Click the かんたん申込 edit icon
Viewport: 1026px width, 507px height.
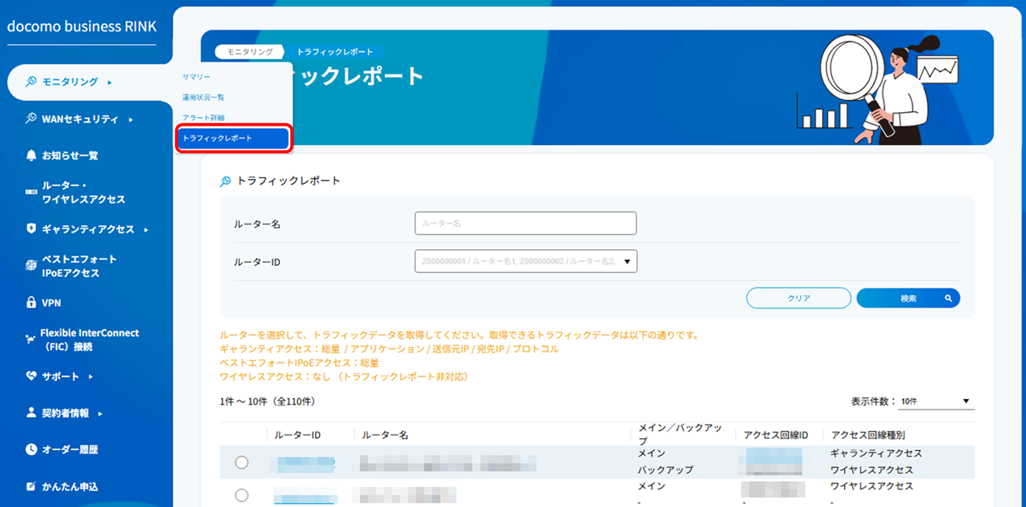tap(31, 486)
